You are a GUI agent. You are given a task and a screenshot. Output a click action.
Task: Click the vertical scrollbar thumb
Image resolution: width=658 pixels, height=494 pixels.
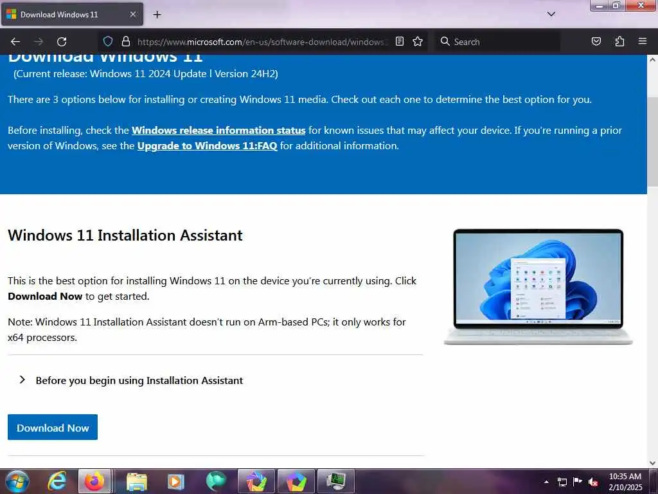[652, 141]
